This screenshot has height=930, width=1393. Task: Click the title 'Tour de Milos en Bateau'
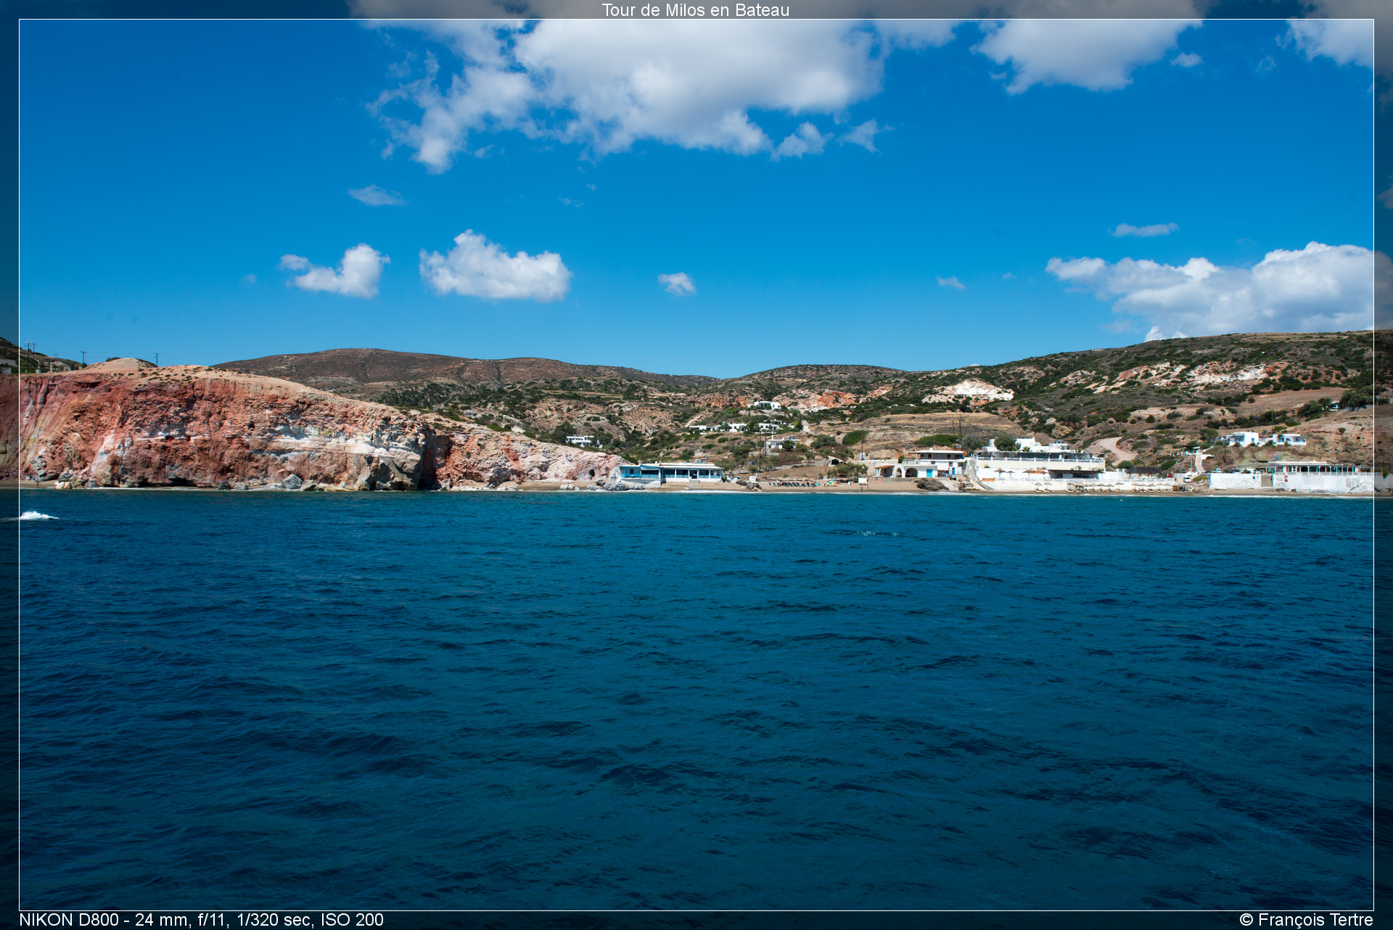coord(695,10)
